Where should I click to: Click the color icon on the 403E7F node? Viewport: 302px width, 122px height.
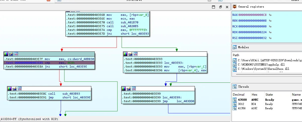pos(6,54)
